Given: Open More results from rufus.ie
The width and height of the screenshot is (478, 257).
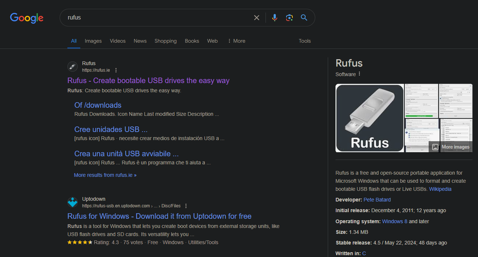Looking at the screenshot, I should (x=105, y=175).
